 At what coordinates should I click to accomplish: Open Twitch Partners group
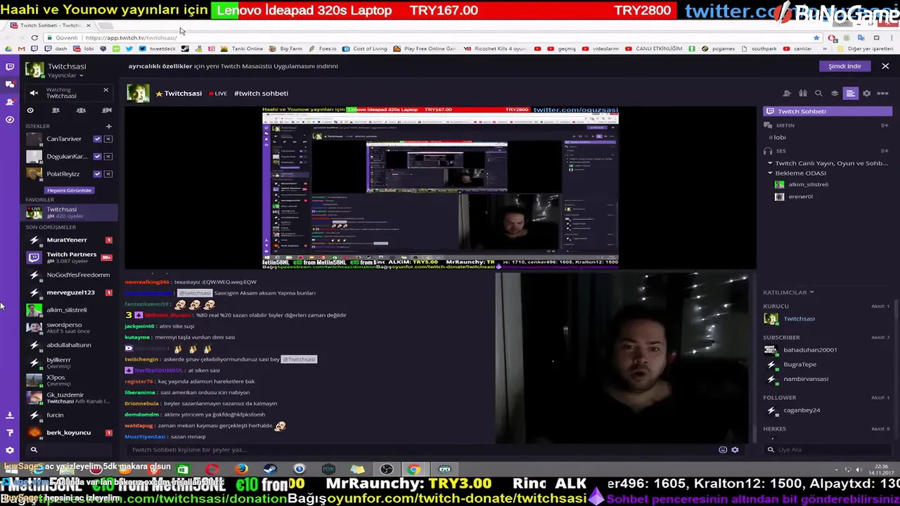coord(69,257)
